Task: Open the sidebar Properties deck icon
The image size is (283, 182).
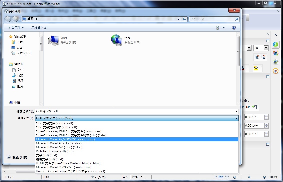Action: click(275, 45)
